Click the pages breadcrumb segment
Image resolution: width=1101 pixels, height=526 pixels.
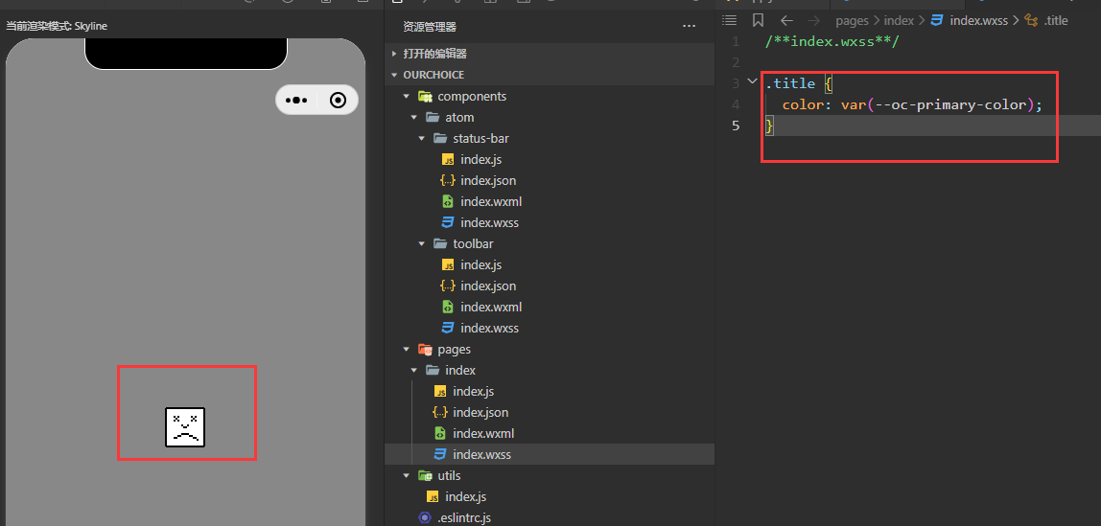tap(852, 20)
